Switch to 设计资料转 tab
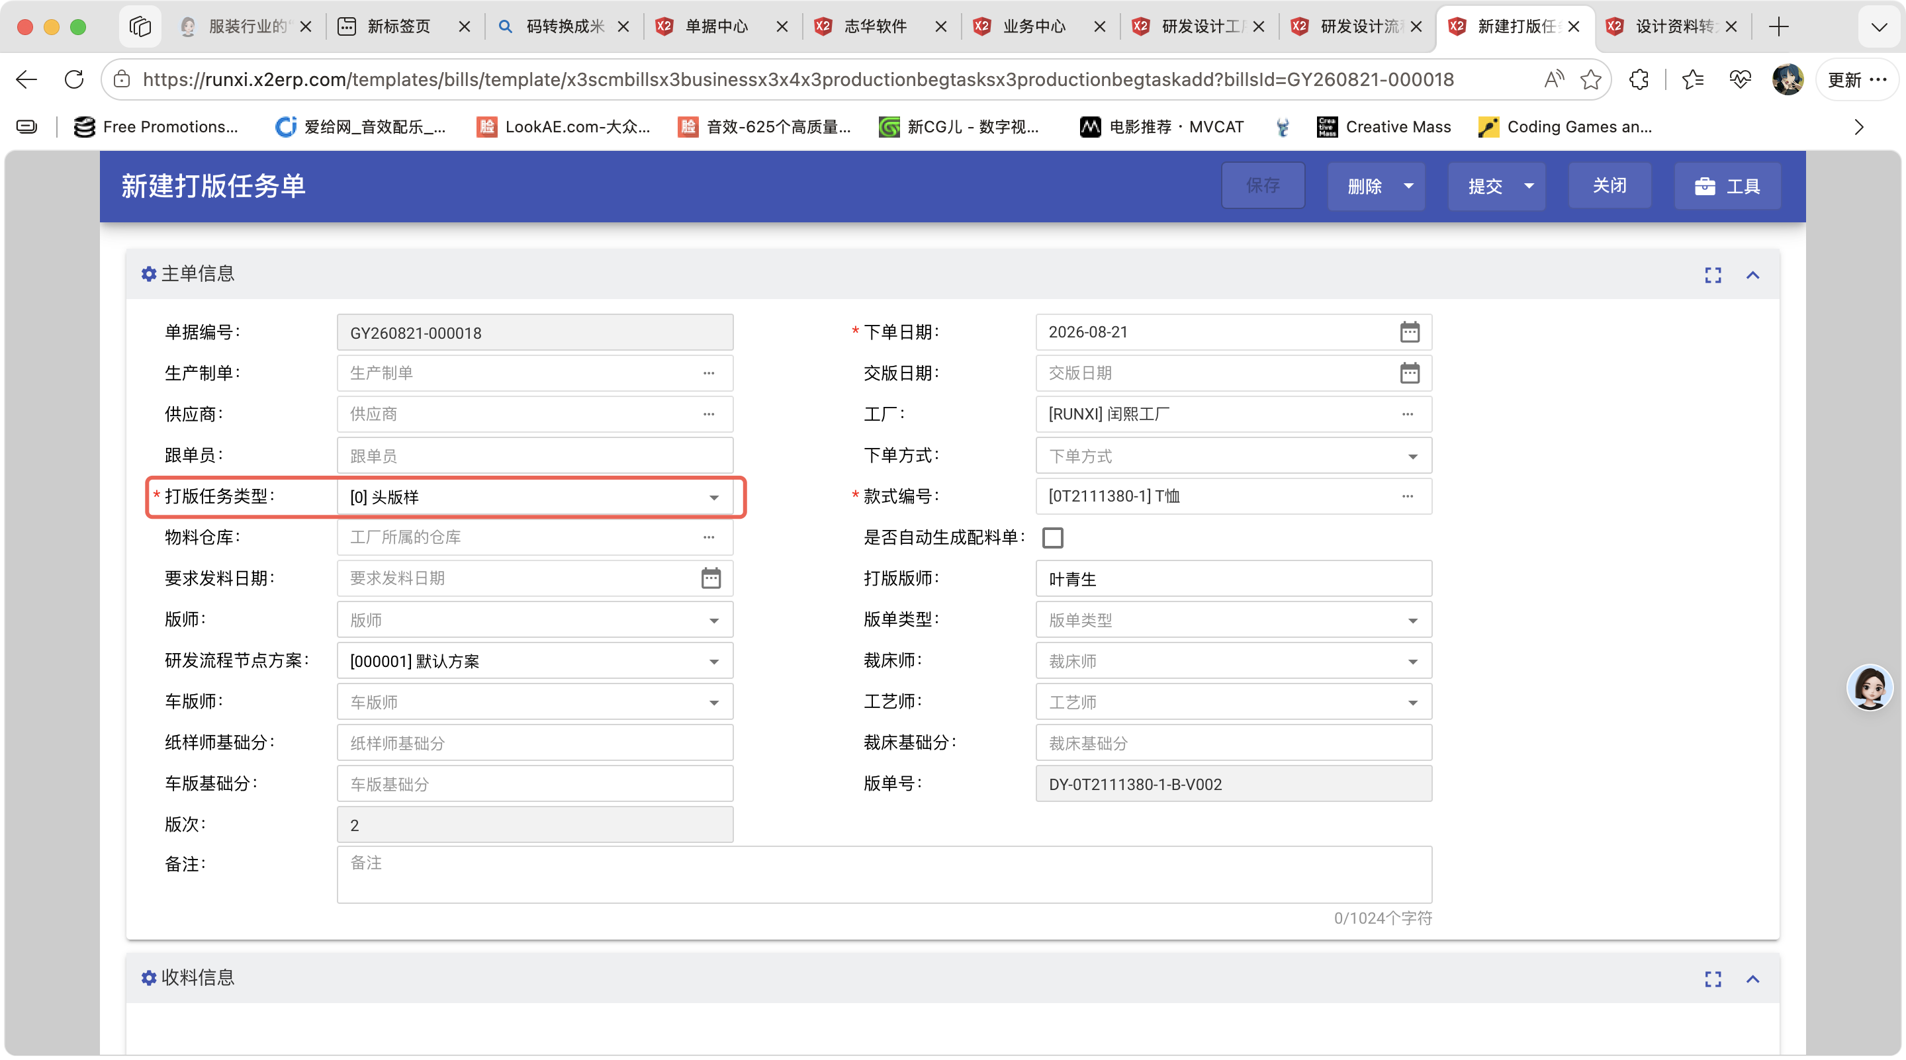 pyautogui.click(x=1672, y=26)
